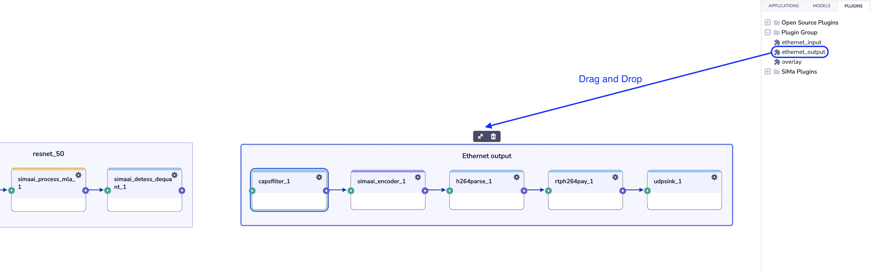The width and height of the screenshot is (871, 271).
Task: Switch to the Applications tab
Action: point(783,6)
